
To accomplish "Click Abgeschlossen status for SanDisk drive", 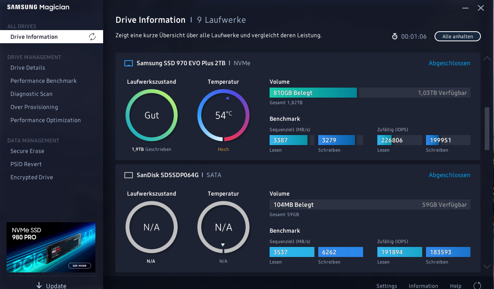I will [450, 175].
